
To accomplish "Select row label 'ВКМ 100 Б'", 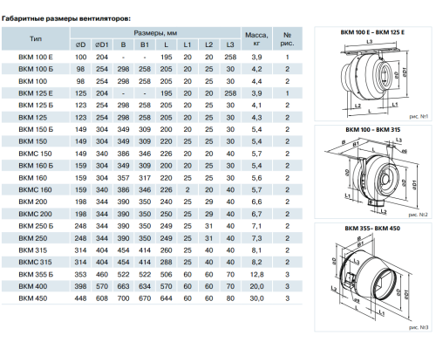I will [36, 69].
